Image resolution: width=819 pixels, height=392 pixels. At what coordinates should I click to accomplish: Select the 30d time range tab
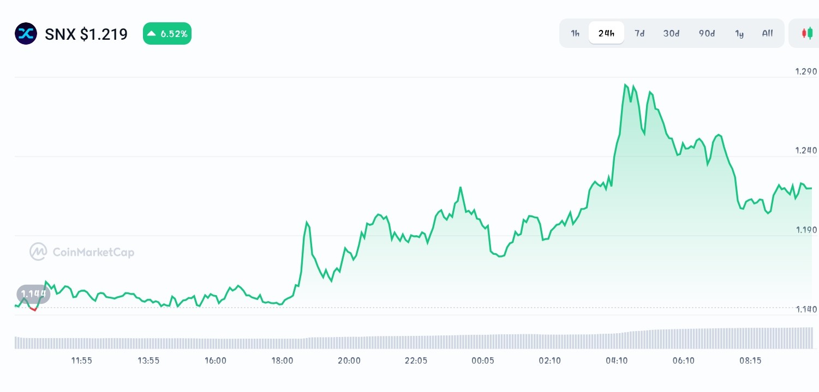pyautogui.click(x=671, y=33)
